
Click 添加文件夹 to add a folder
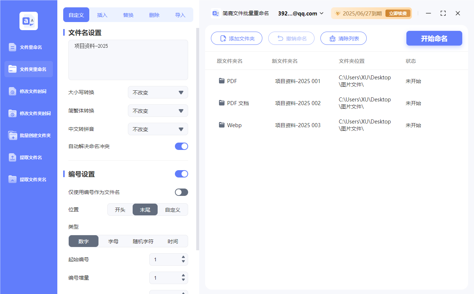pos(237,38)
